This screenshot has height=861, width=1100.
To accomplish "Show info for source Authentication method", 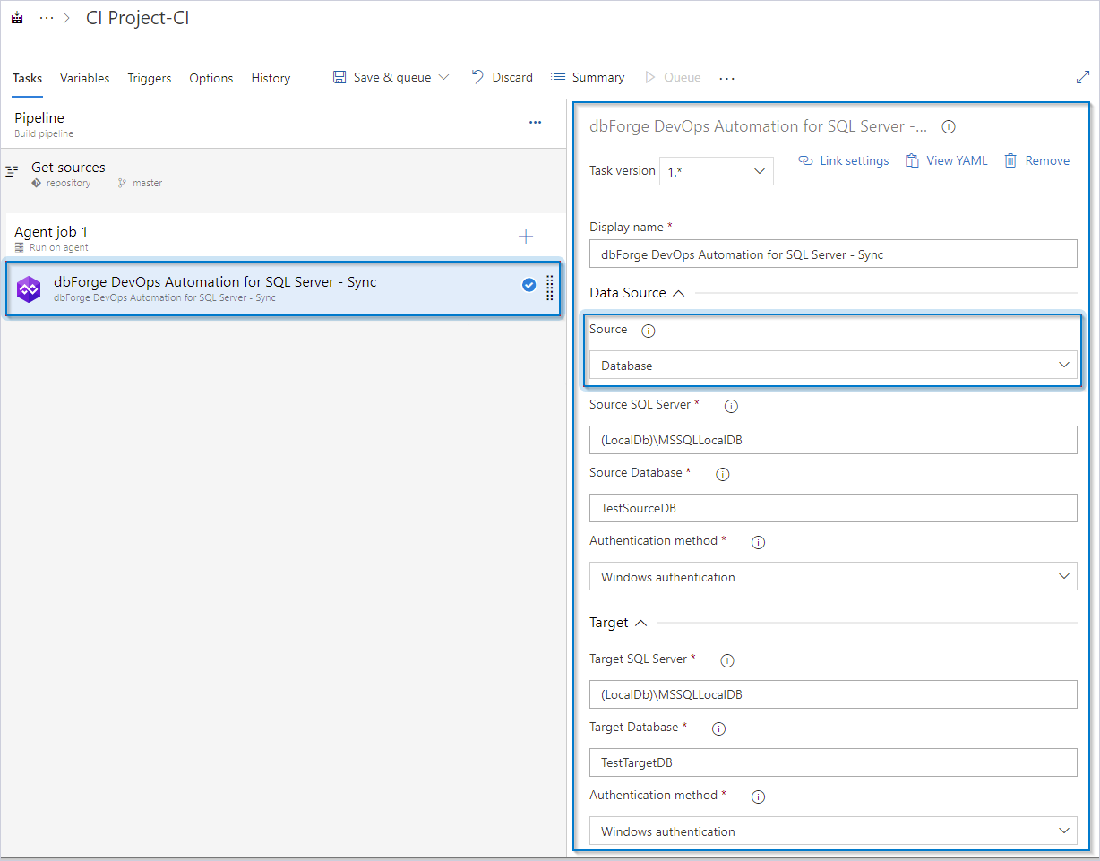I will click(758, 542).
